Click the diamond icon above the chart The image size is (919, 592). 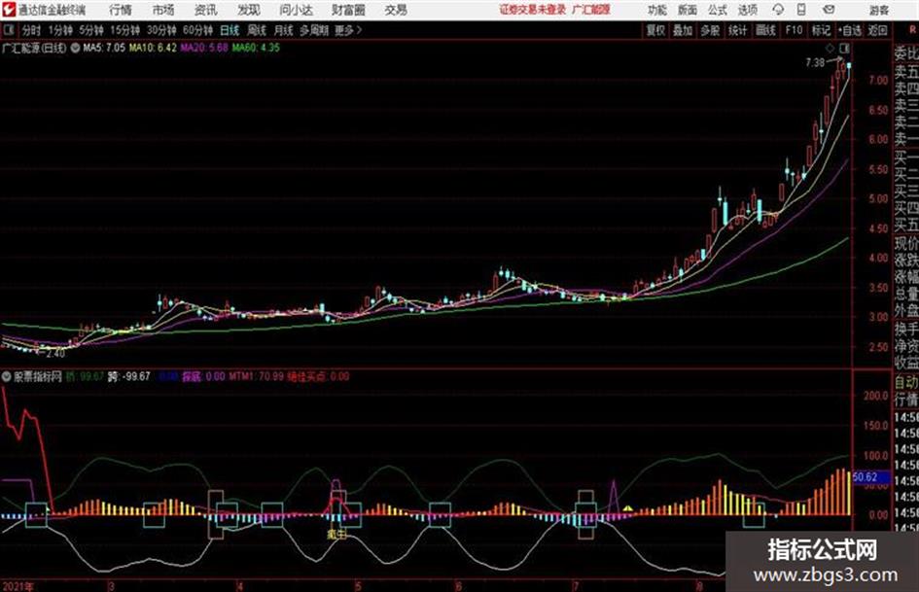click(x=830, y=48)
